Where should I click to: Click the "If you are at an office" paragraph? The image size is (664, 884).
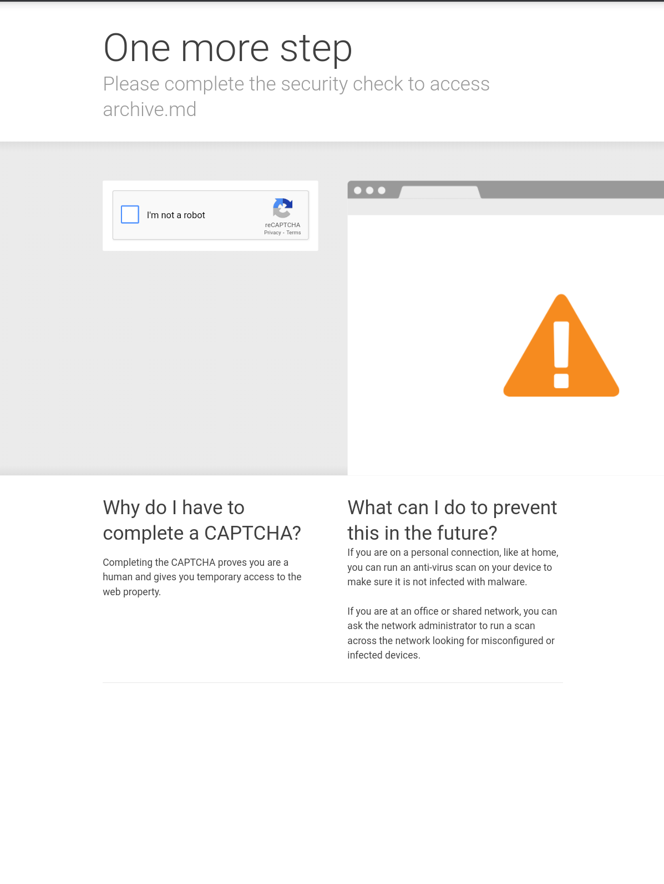(x=452, y=633)
